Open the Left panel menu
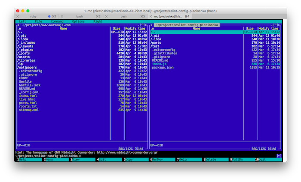 coord(22,21)
